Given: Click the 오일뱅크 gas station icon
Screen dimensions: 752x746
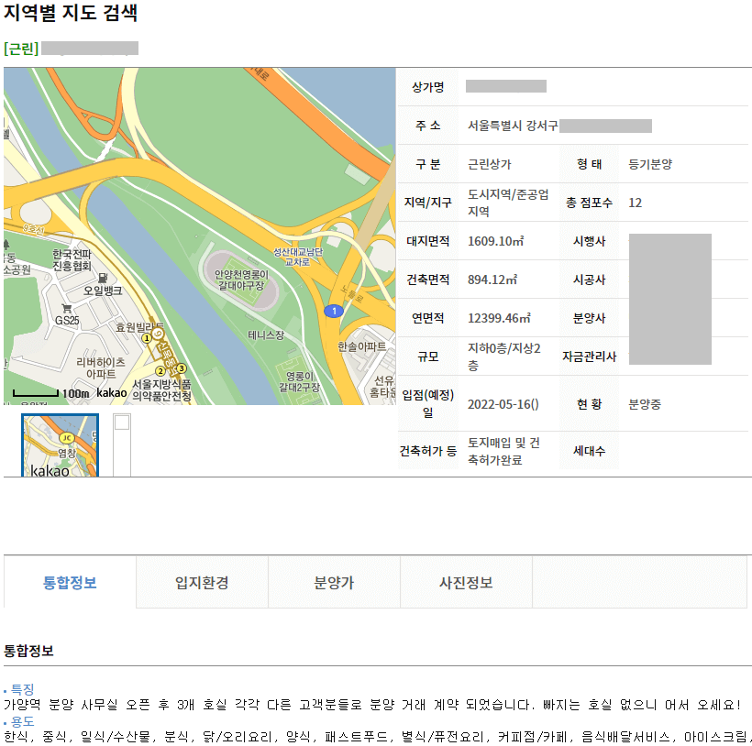Looking at the screenshot, I should click(103, 278).
